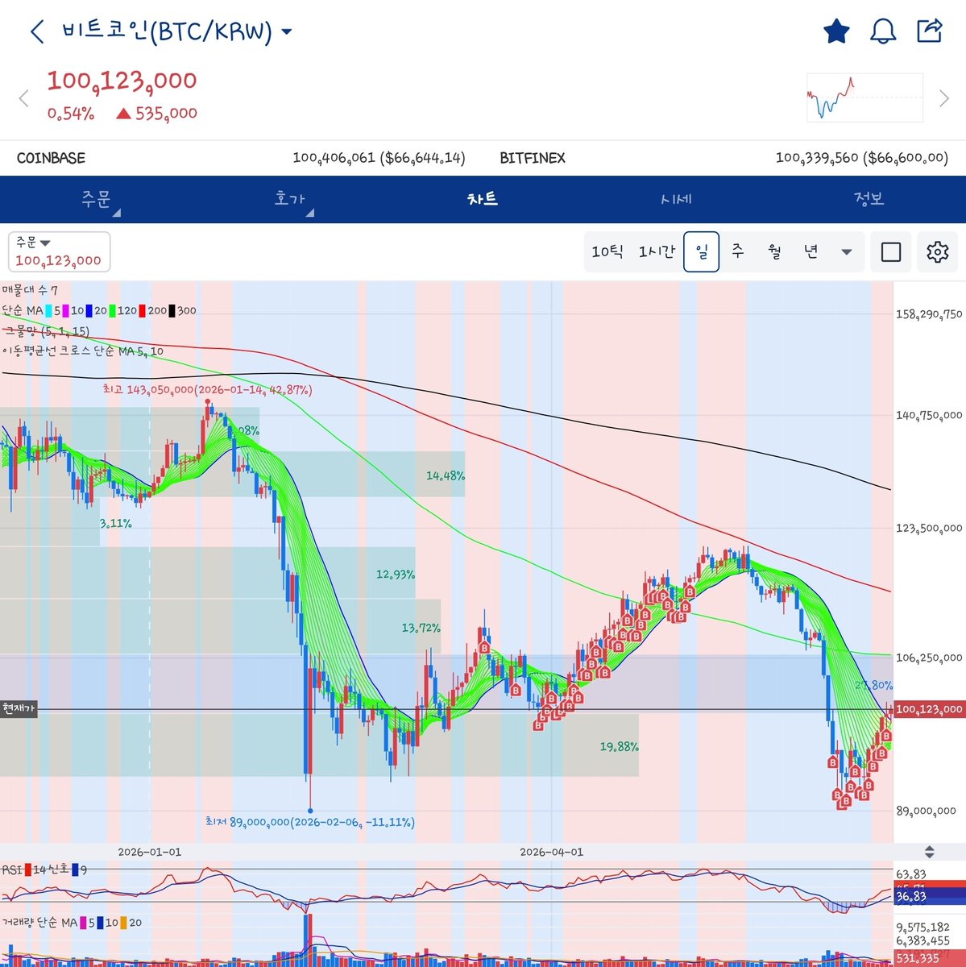
Task: Open the mini price chart thumbnail
Action: point(864,97)
